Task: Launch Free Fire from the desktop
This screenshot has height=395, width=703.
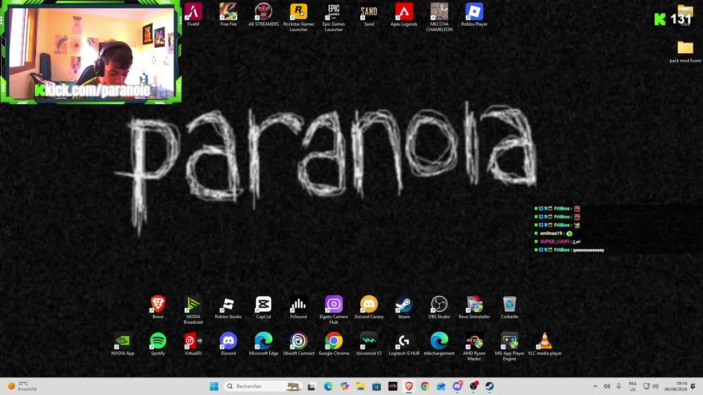Action: (x=228, y=15)
